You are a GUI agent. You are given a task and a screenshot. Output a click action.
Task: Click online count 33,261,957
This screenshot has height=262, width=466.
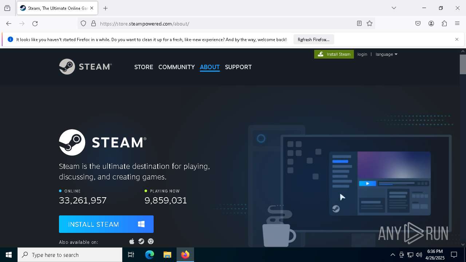pyautogui.click(x=83, y=201)
